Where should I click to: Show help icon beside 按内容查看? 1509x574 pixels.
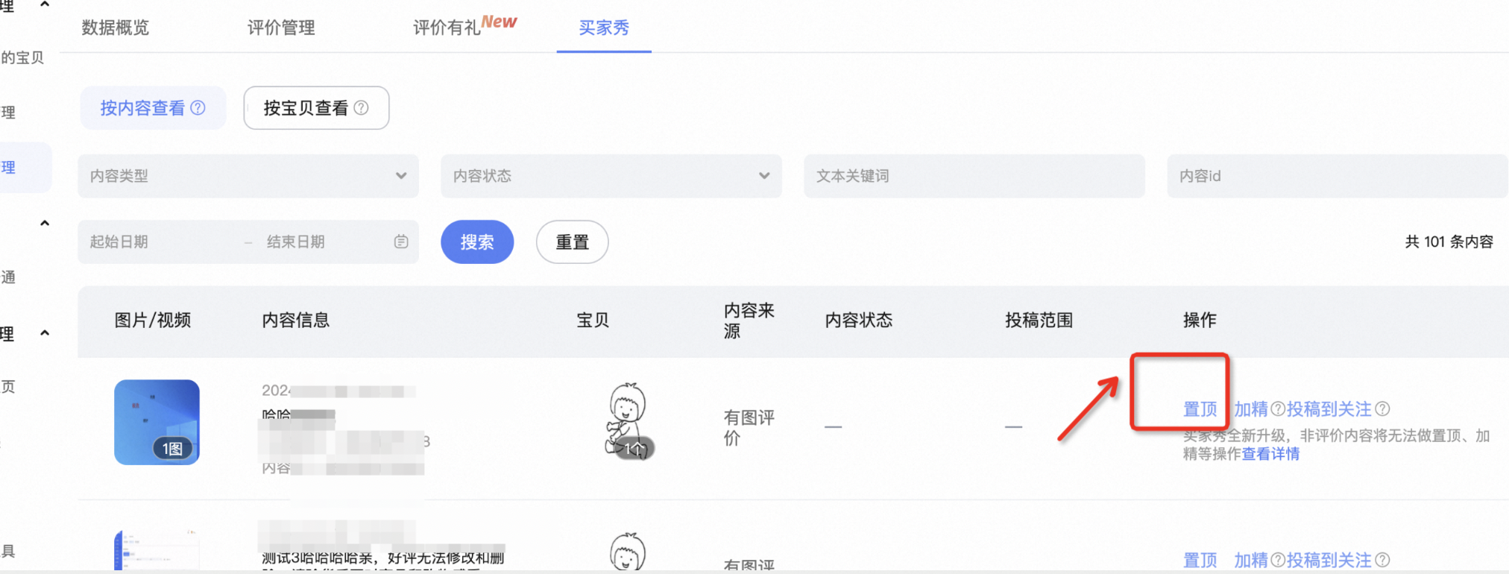pos(198,107)
